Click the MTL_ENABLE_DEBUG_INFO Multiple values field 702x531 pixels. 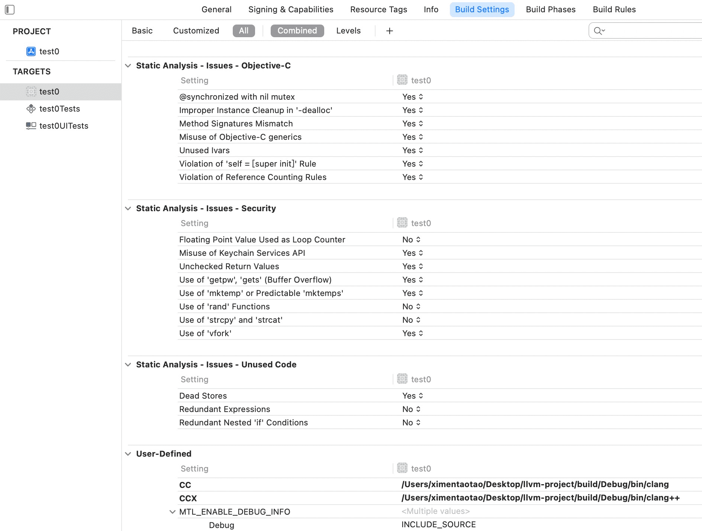[436, 511]
